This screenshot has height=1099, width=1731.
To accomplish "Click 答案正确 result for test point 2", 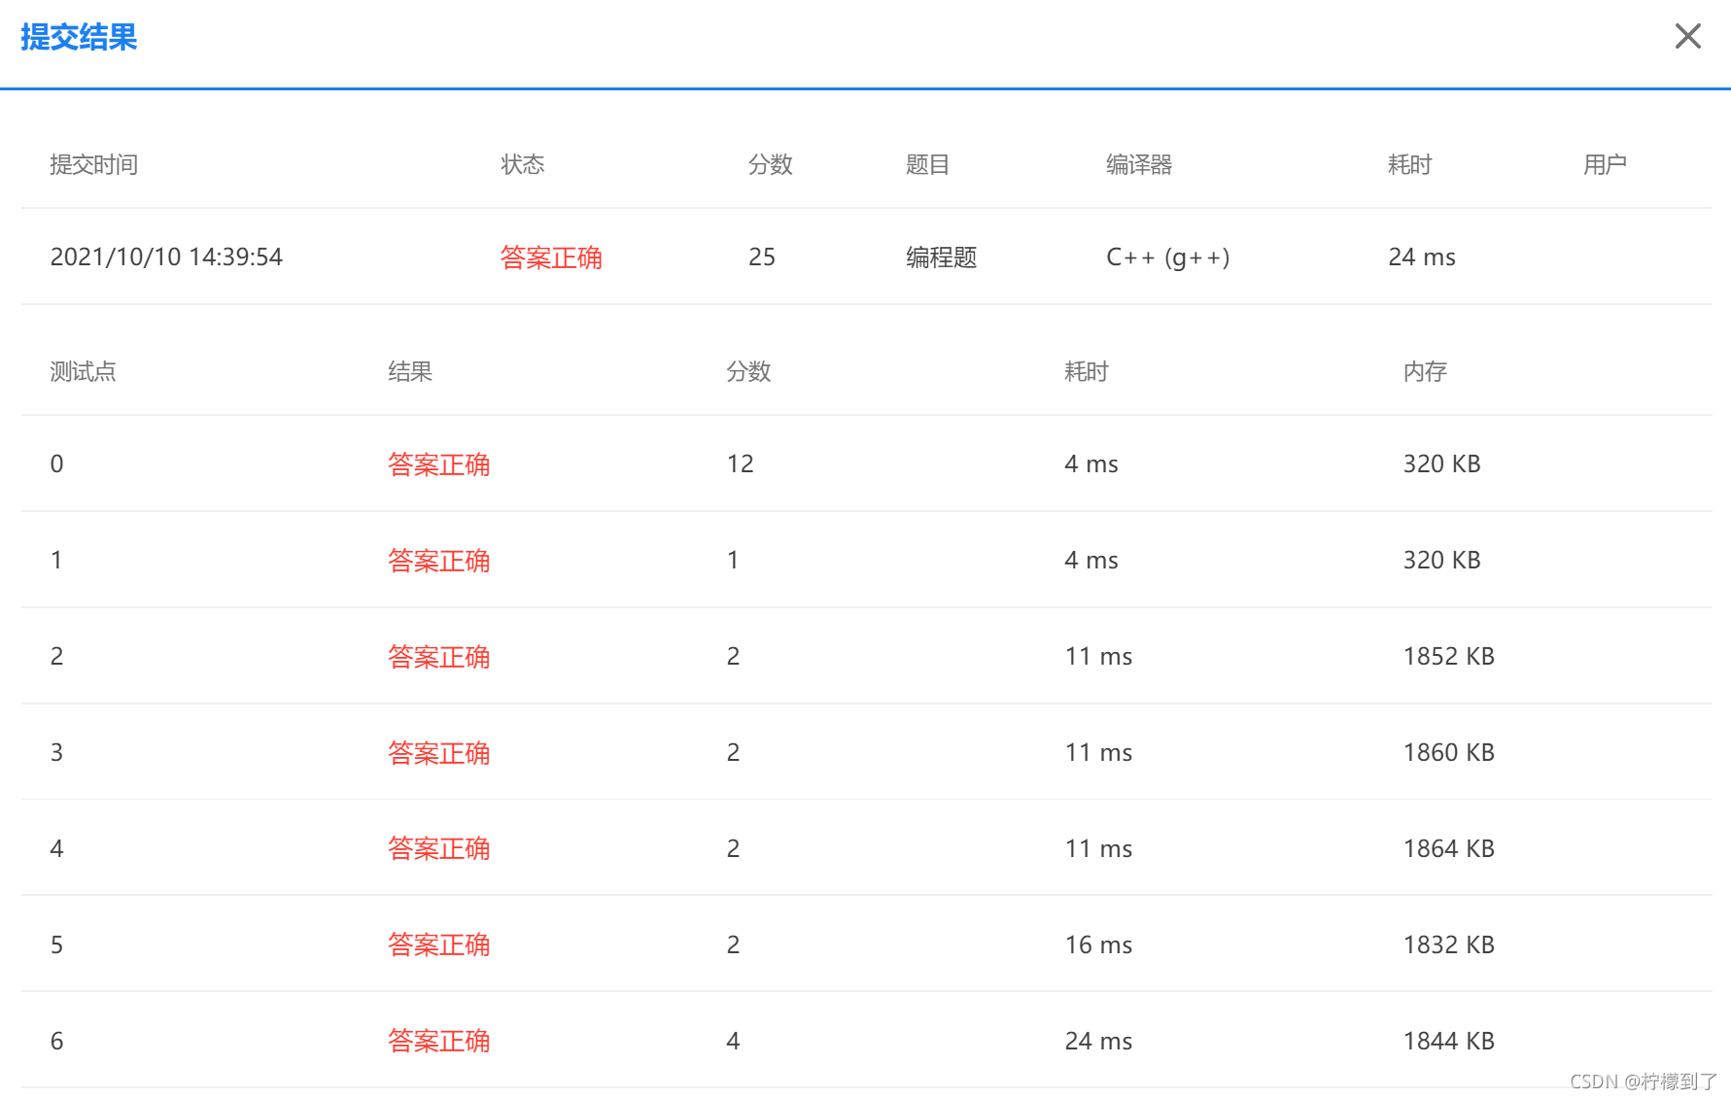I will pos(439,657).
